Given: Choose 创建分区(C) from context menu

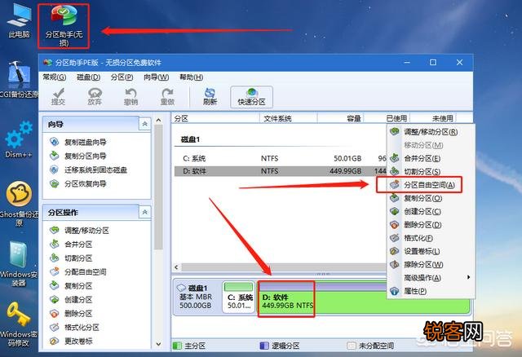Looking at the screenshot, I should pyautogui.click(x=431, y=212).
